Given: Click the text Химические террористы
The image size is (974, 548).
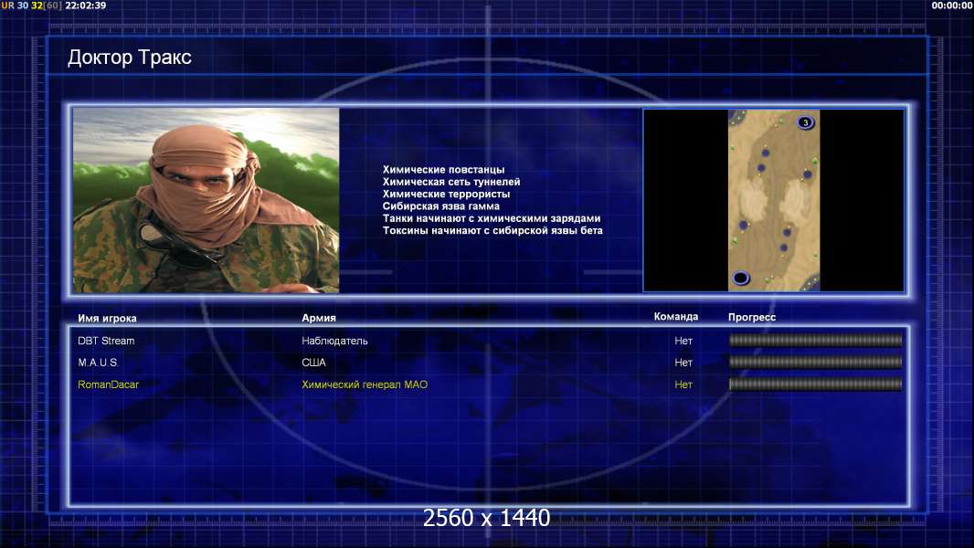Looking at the screenshot, I should [446, 194].
